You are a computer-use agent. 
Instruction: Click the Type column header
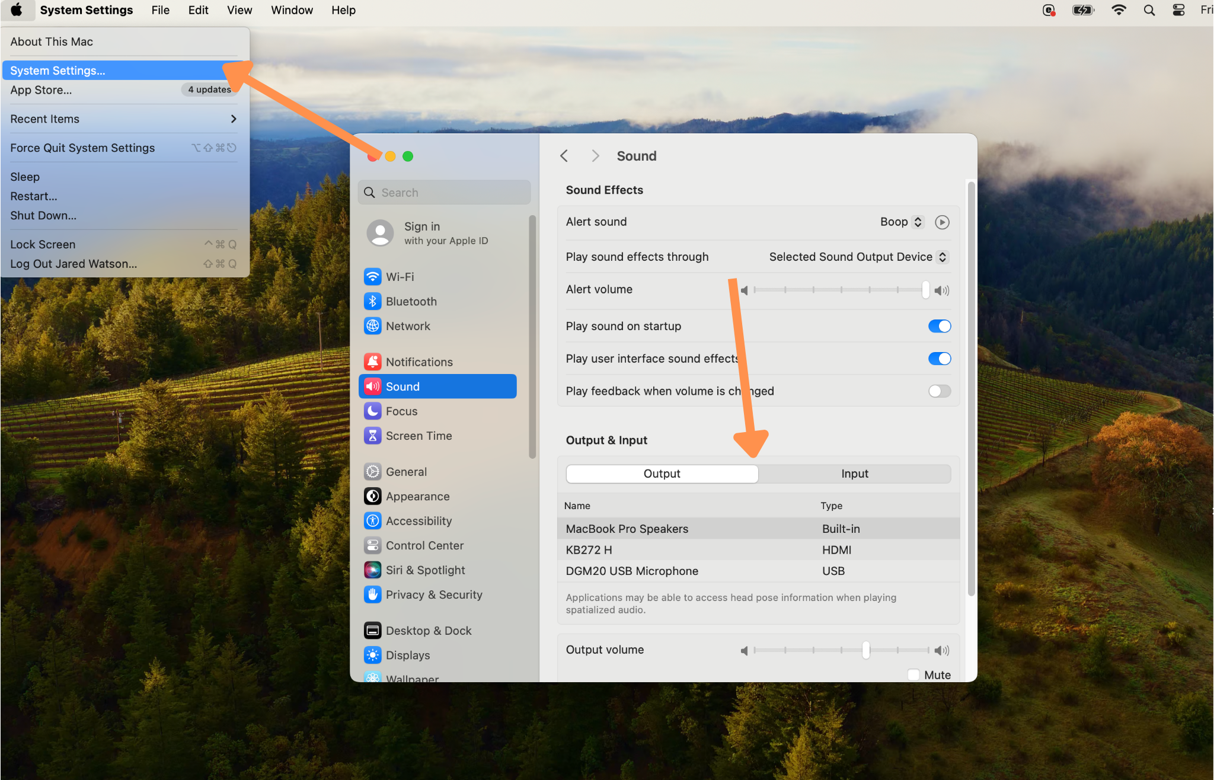pos(831,506)
